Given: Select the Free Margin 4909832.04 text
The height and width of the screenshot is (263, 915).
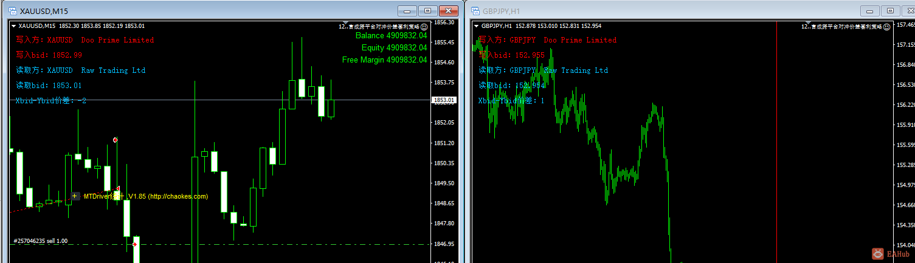Looking at the screenshot, I should (x=385, y=60).
